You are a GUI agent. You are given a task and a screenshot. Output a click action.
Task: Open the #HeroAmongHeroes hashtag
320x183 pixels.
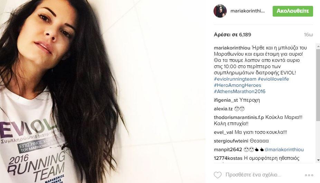coord(237,85)
